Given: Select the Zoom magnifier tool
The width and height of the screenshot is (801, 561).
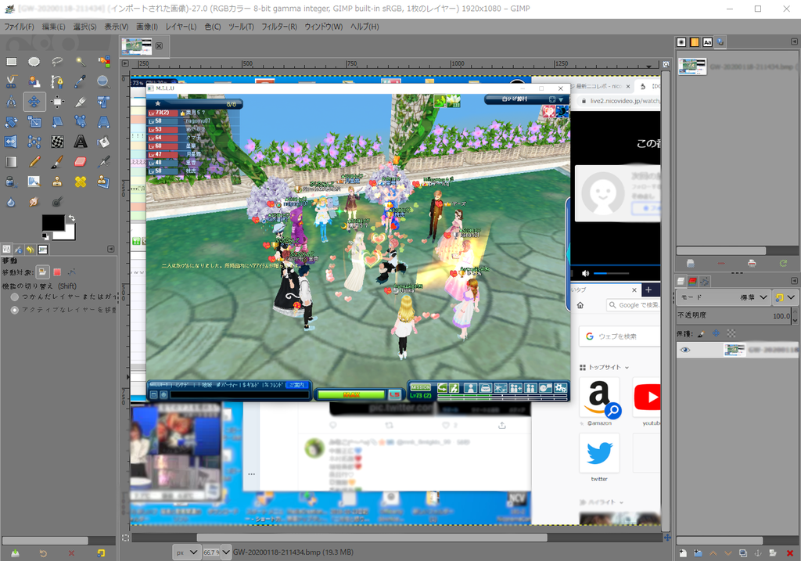Looking at the screenshot, I should pyautogui.click(x=104, y=81).
